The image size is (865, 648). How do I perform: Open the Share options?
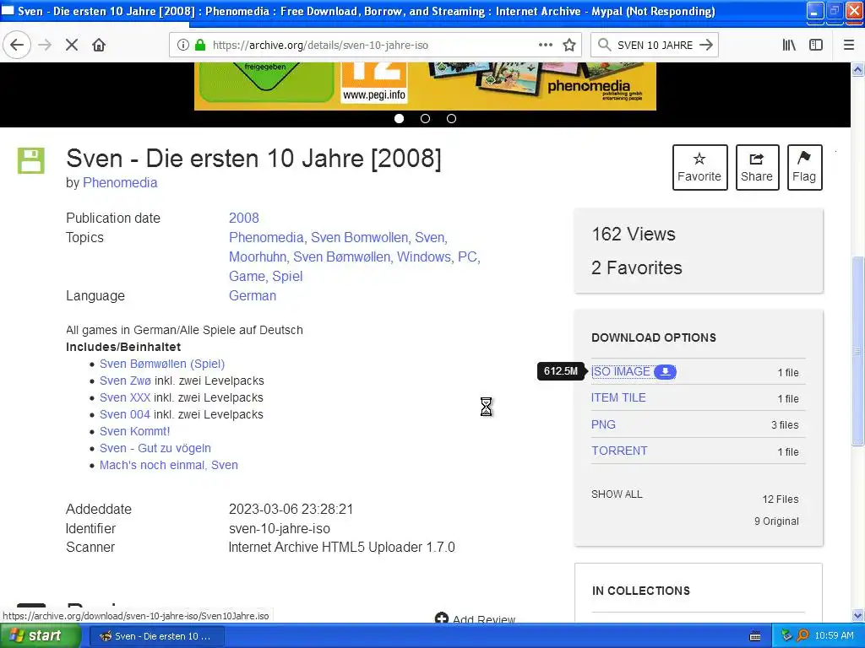click(757, 168)
